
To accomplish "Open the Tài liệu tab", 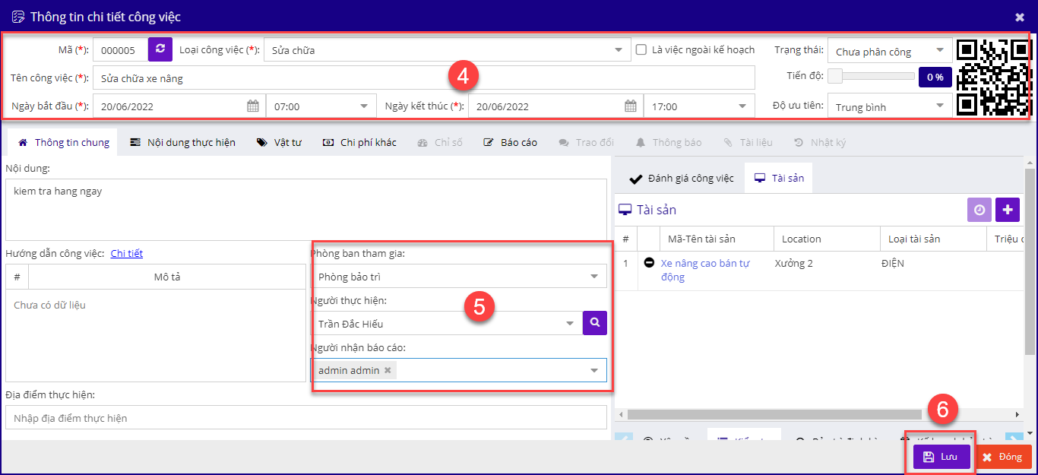I will 748,142.
